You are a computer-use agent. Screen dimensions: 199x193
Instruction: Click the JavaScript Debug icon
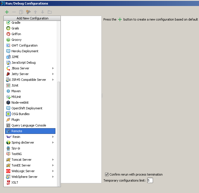tap(8, 63)
